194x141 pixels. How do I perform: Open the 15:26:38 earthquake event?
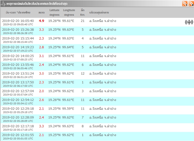pos(18,29)
